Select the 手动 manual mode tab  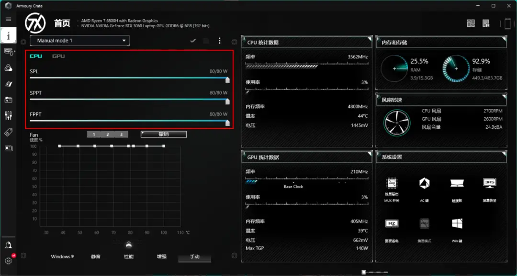[194, 256]
